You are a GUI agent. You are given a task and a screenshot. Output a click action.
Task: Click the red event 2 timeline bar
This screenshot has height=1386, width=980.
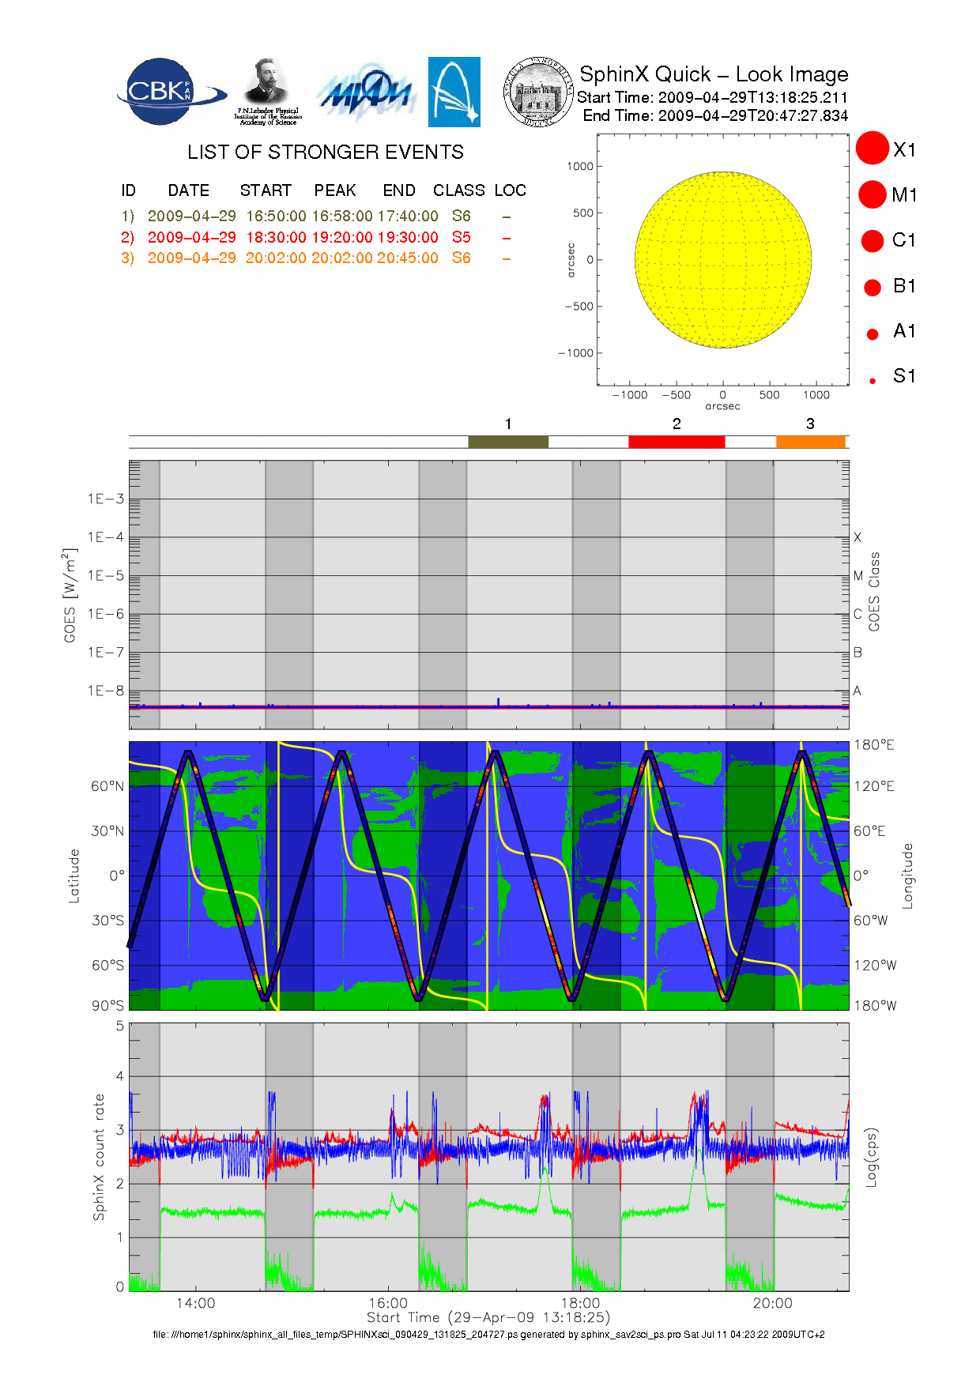(677, 442)
